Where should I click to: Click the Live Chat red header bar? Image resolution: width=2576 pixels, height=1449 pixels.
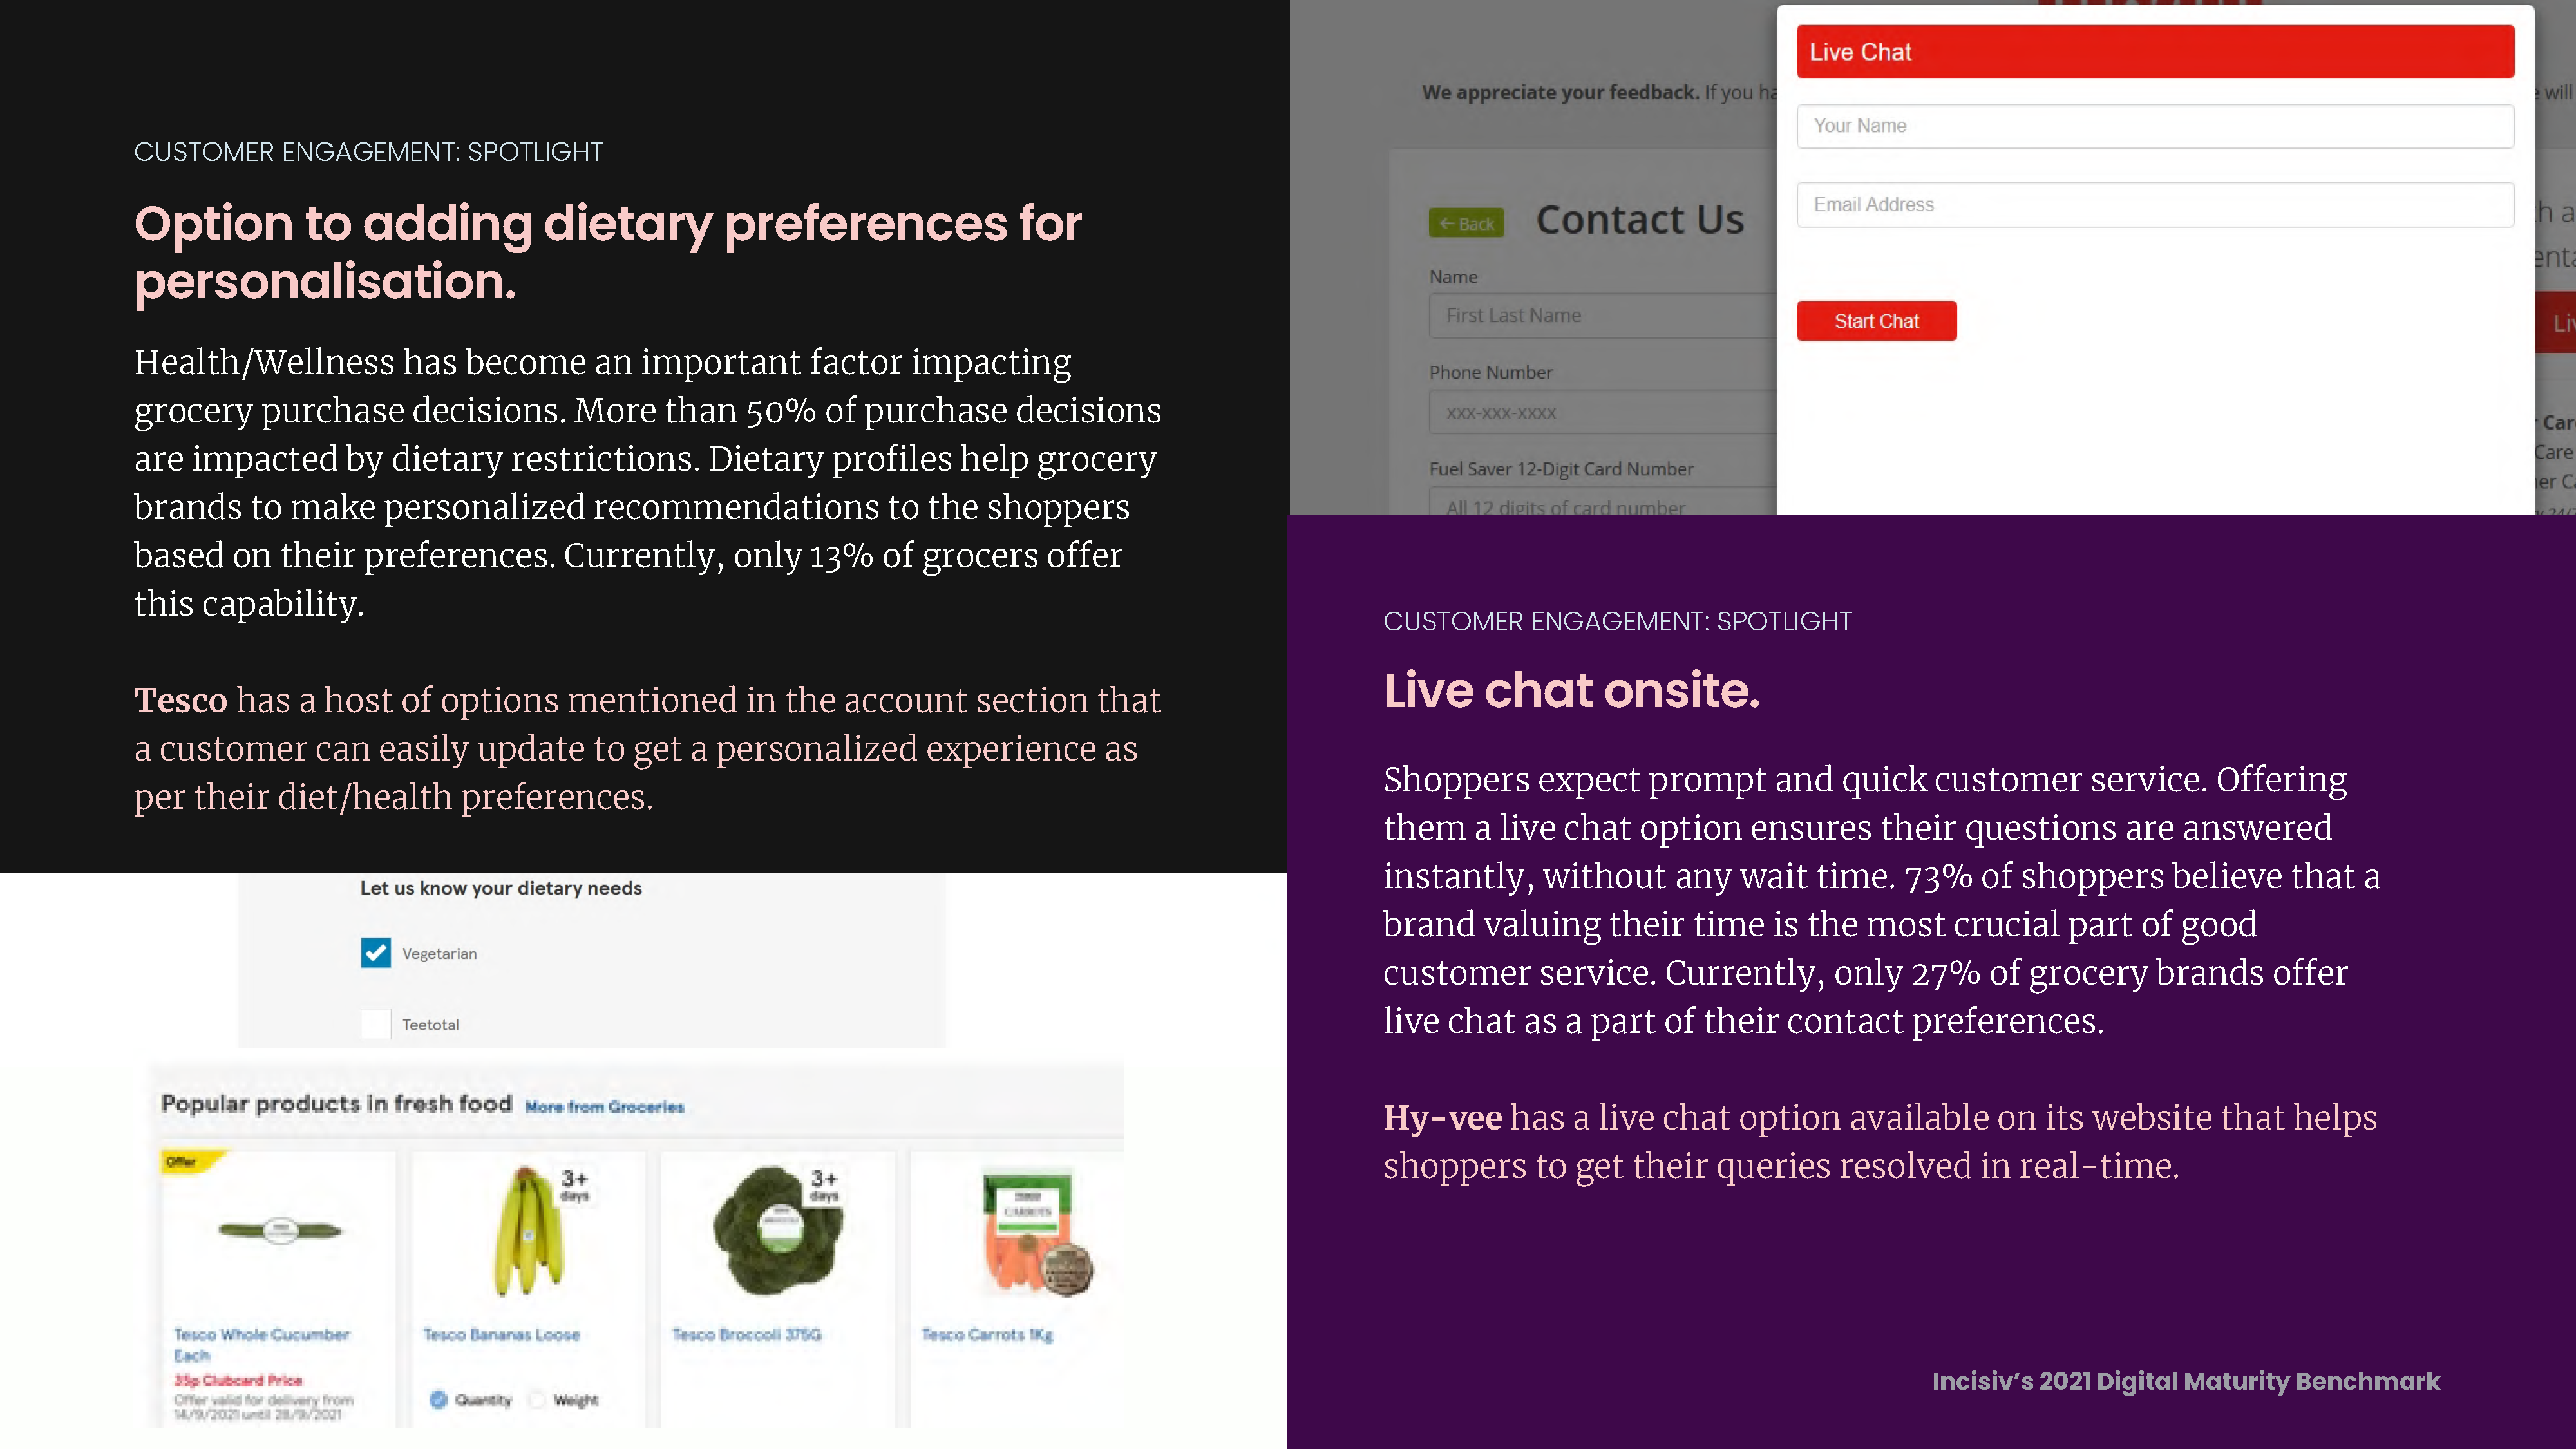[2155, 52]
